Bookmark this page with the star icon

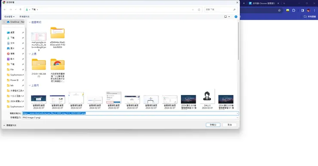[x=279, y=10]
